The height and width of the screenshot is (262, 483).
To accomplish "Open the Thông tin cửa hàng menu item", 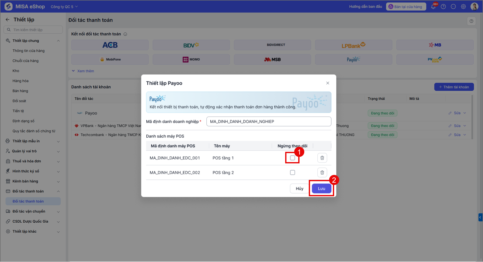I will click(29, 51).
